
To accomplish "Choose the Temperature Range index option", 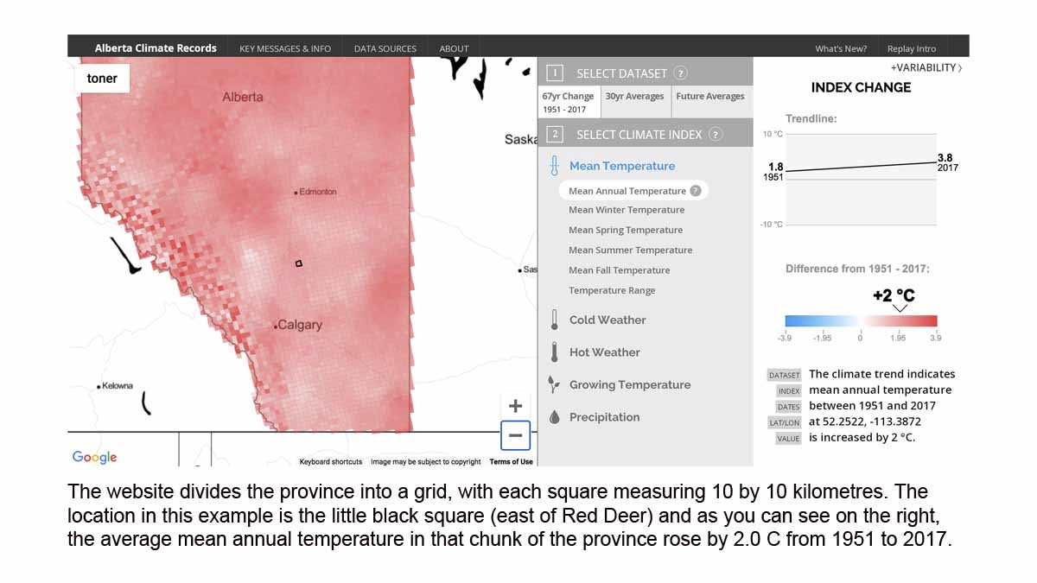I will (612, 291).
